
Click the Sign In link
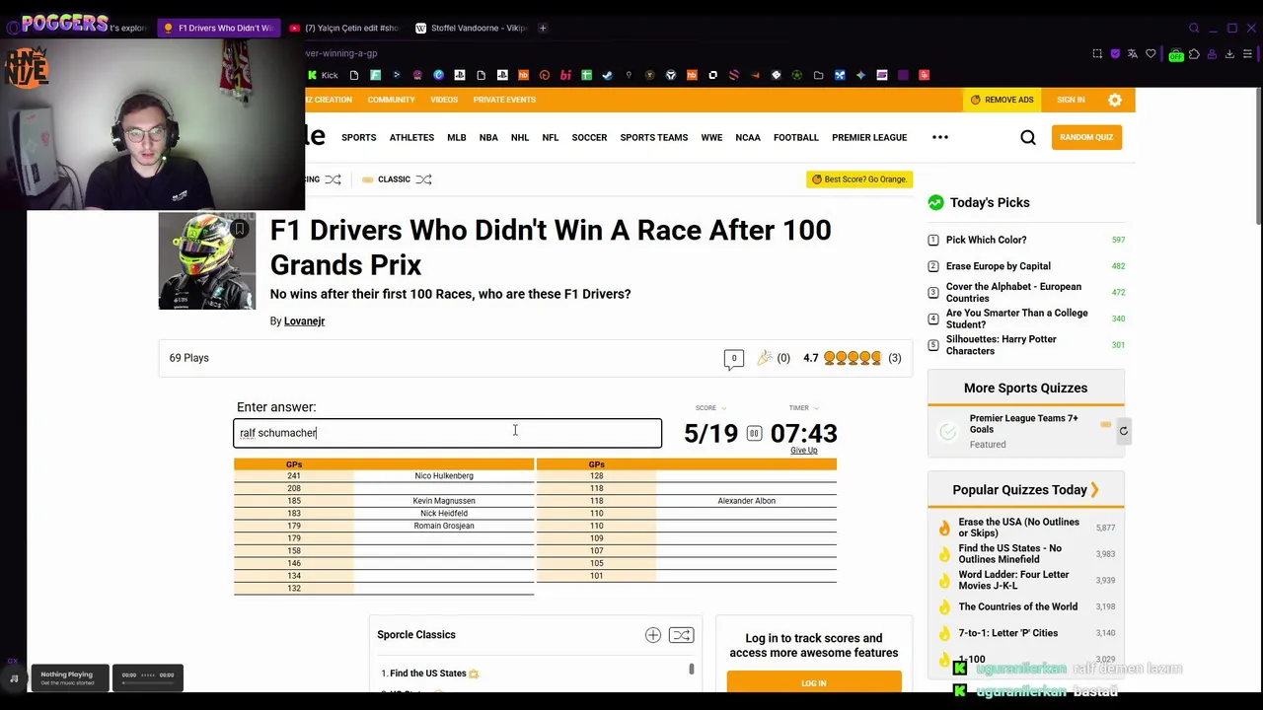pos(1071,100)
